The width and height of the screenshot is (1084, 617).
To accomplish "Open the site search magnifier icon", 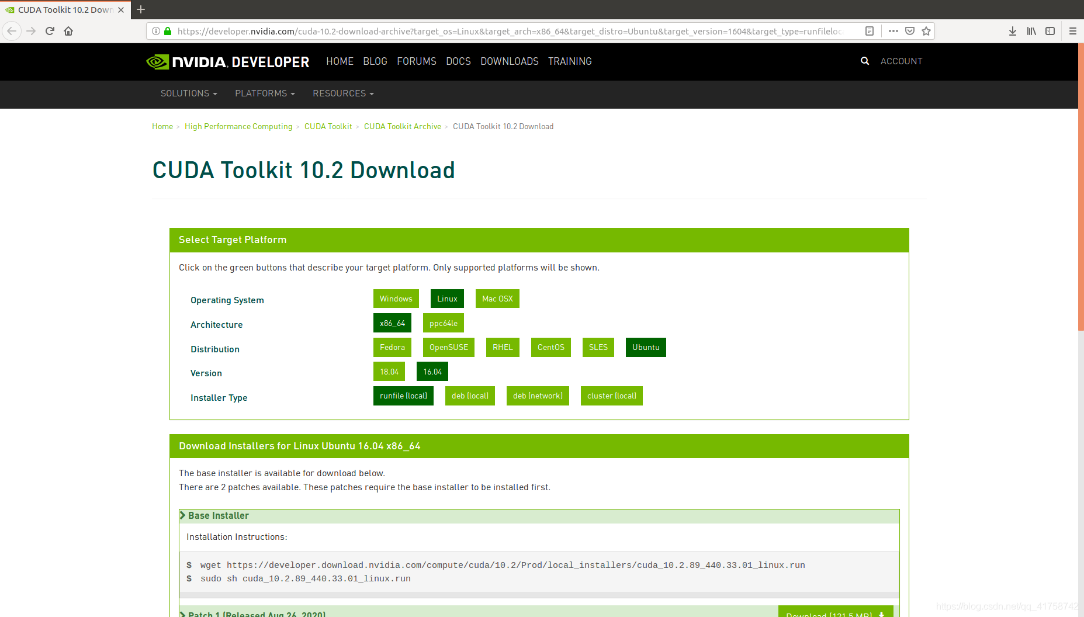I will coord(865,61).
